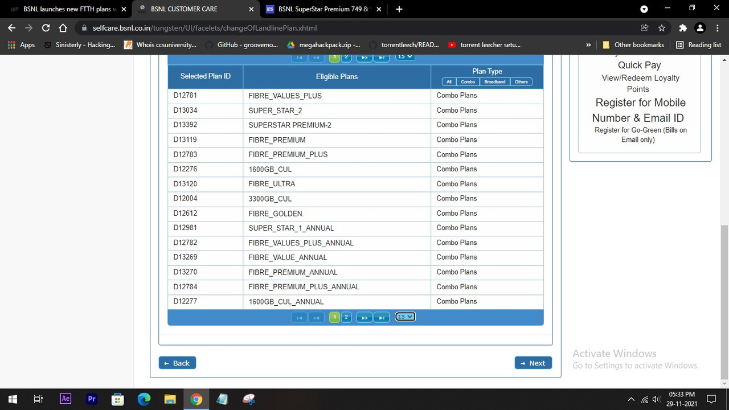
Task: Share this page via the share icon
Action: (645, 28)
